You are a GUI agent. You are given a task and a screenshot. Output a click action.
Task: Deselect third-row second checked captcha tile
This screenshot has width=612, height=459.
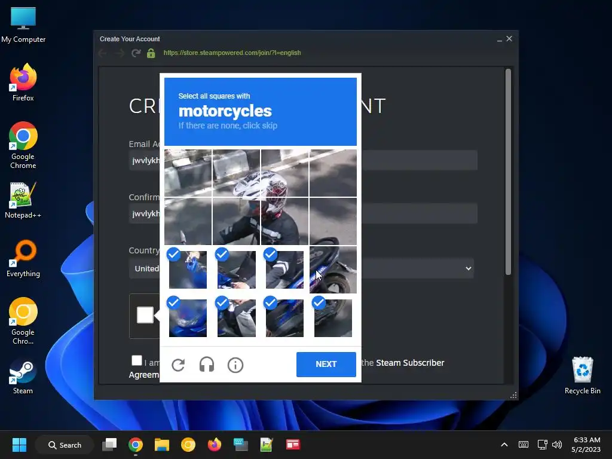tap(236, 270)
